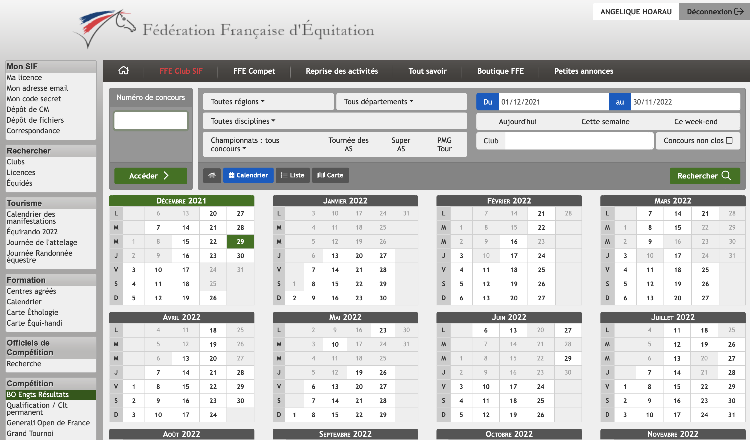Open the Boutique FFE menu

[500, 71]
